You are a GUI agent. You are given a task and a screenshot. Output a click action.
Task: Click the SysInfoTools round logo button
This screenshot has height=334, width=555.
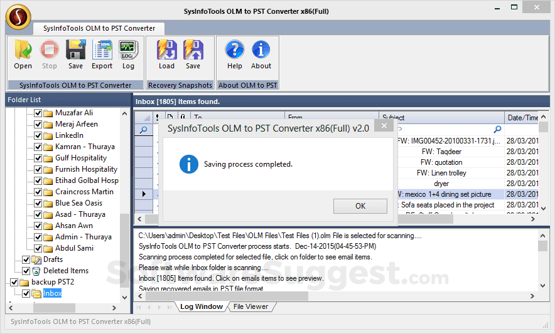tap(18, 17)
